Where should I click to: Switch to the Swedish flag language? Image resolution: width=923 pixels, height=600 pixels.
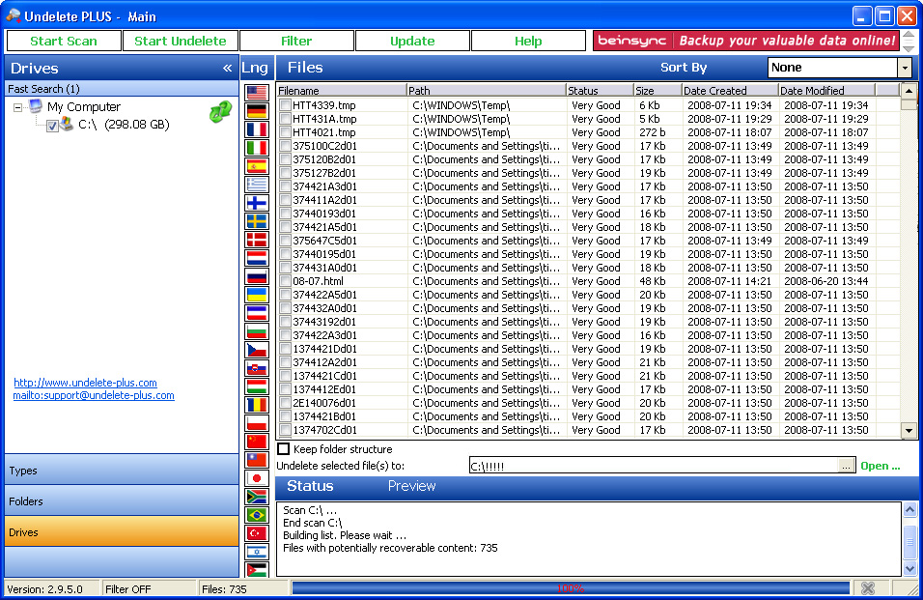coord(257,221)
